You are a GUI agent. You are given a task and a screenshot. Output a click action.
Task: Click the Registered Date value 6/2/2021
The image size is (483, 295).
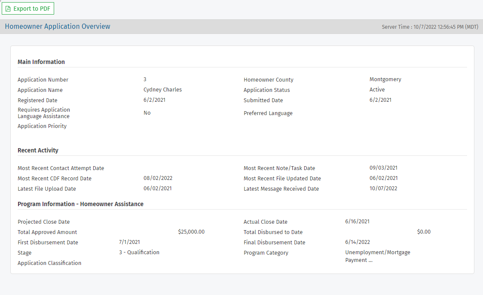(x=154, y=100)
